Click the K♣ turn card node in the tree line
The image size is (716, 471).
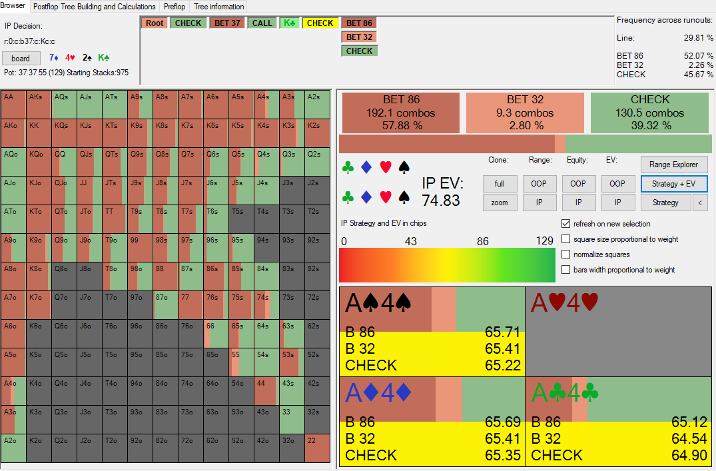289,23
